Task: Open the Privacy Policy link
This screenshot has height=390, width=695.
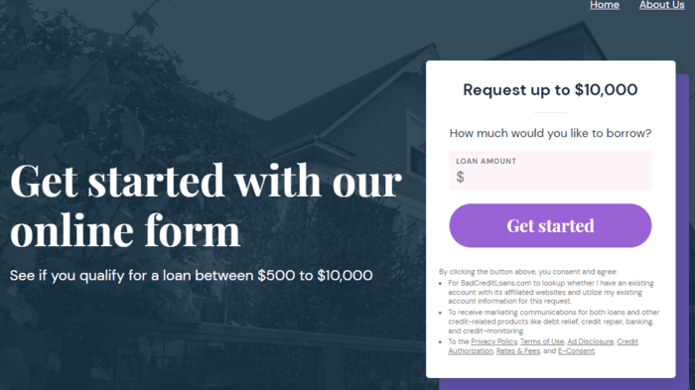Action: [x=493, y=341]
